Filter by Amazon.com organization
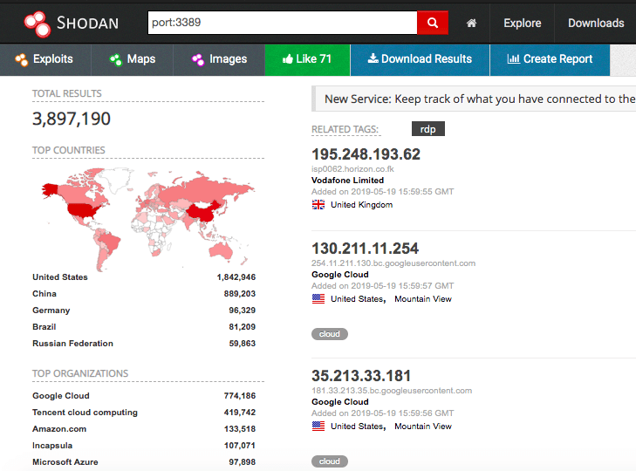Viewport: 636px width, 471px height. pyautogui.click(x=59, y=429)
